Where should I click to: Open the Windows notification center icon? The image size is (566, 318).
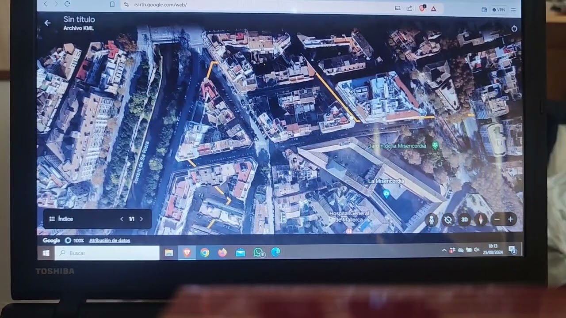click(512, 250)
